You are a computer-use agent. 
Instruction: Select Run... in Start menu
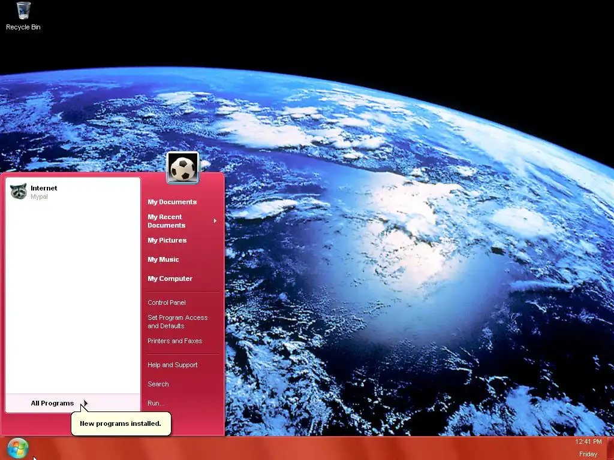pyautogui.click(x=156, y=403)
